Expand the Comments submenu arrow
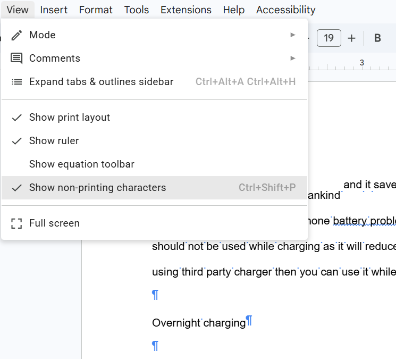Image resolution: width=396 pixels, height=359 pixels. [x=293, y=59]
